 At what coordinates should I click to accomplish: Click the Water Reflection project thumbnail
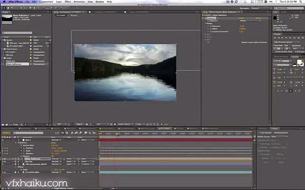7,18
